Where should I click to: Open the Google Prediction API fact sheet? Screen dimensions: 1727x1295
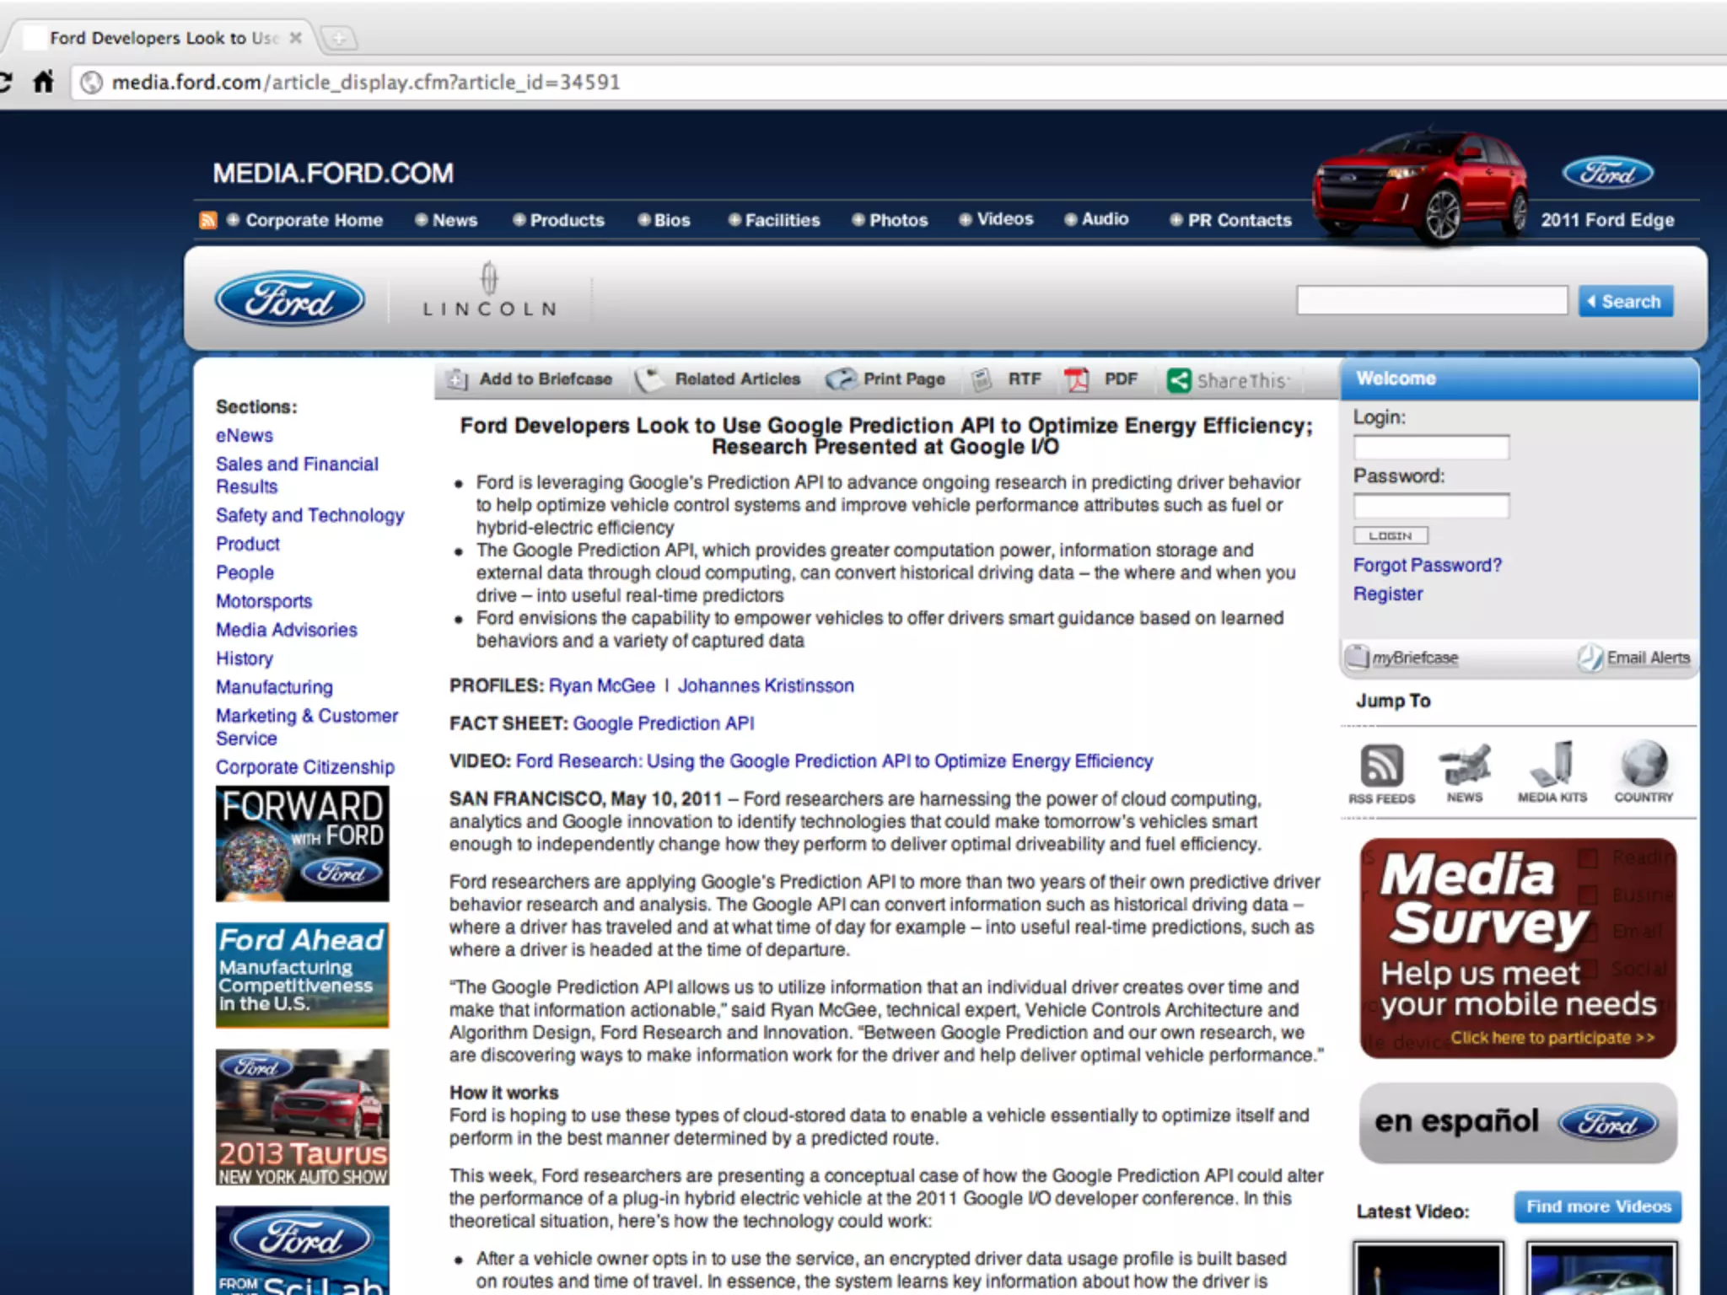click(664, 723)
